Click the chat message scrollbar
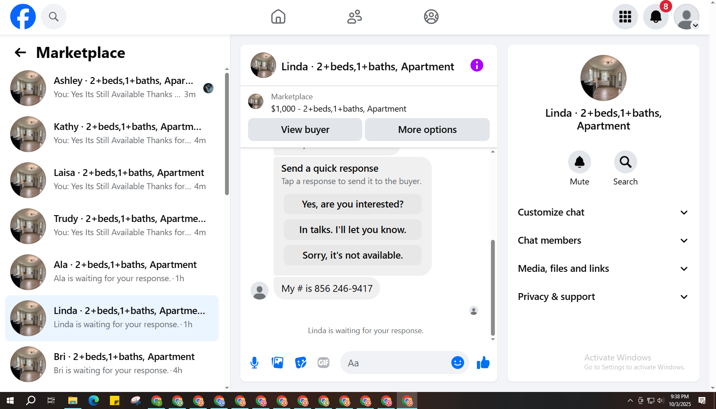The width and height of the screenshot is (716, 409). pos(493,288)
